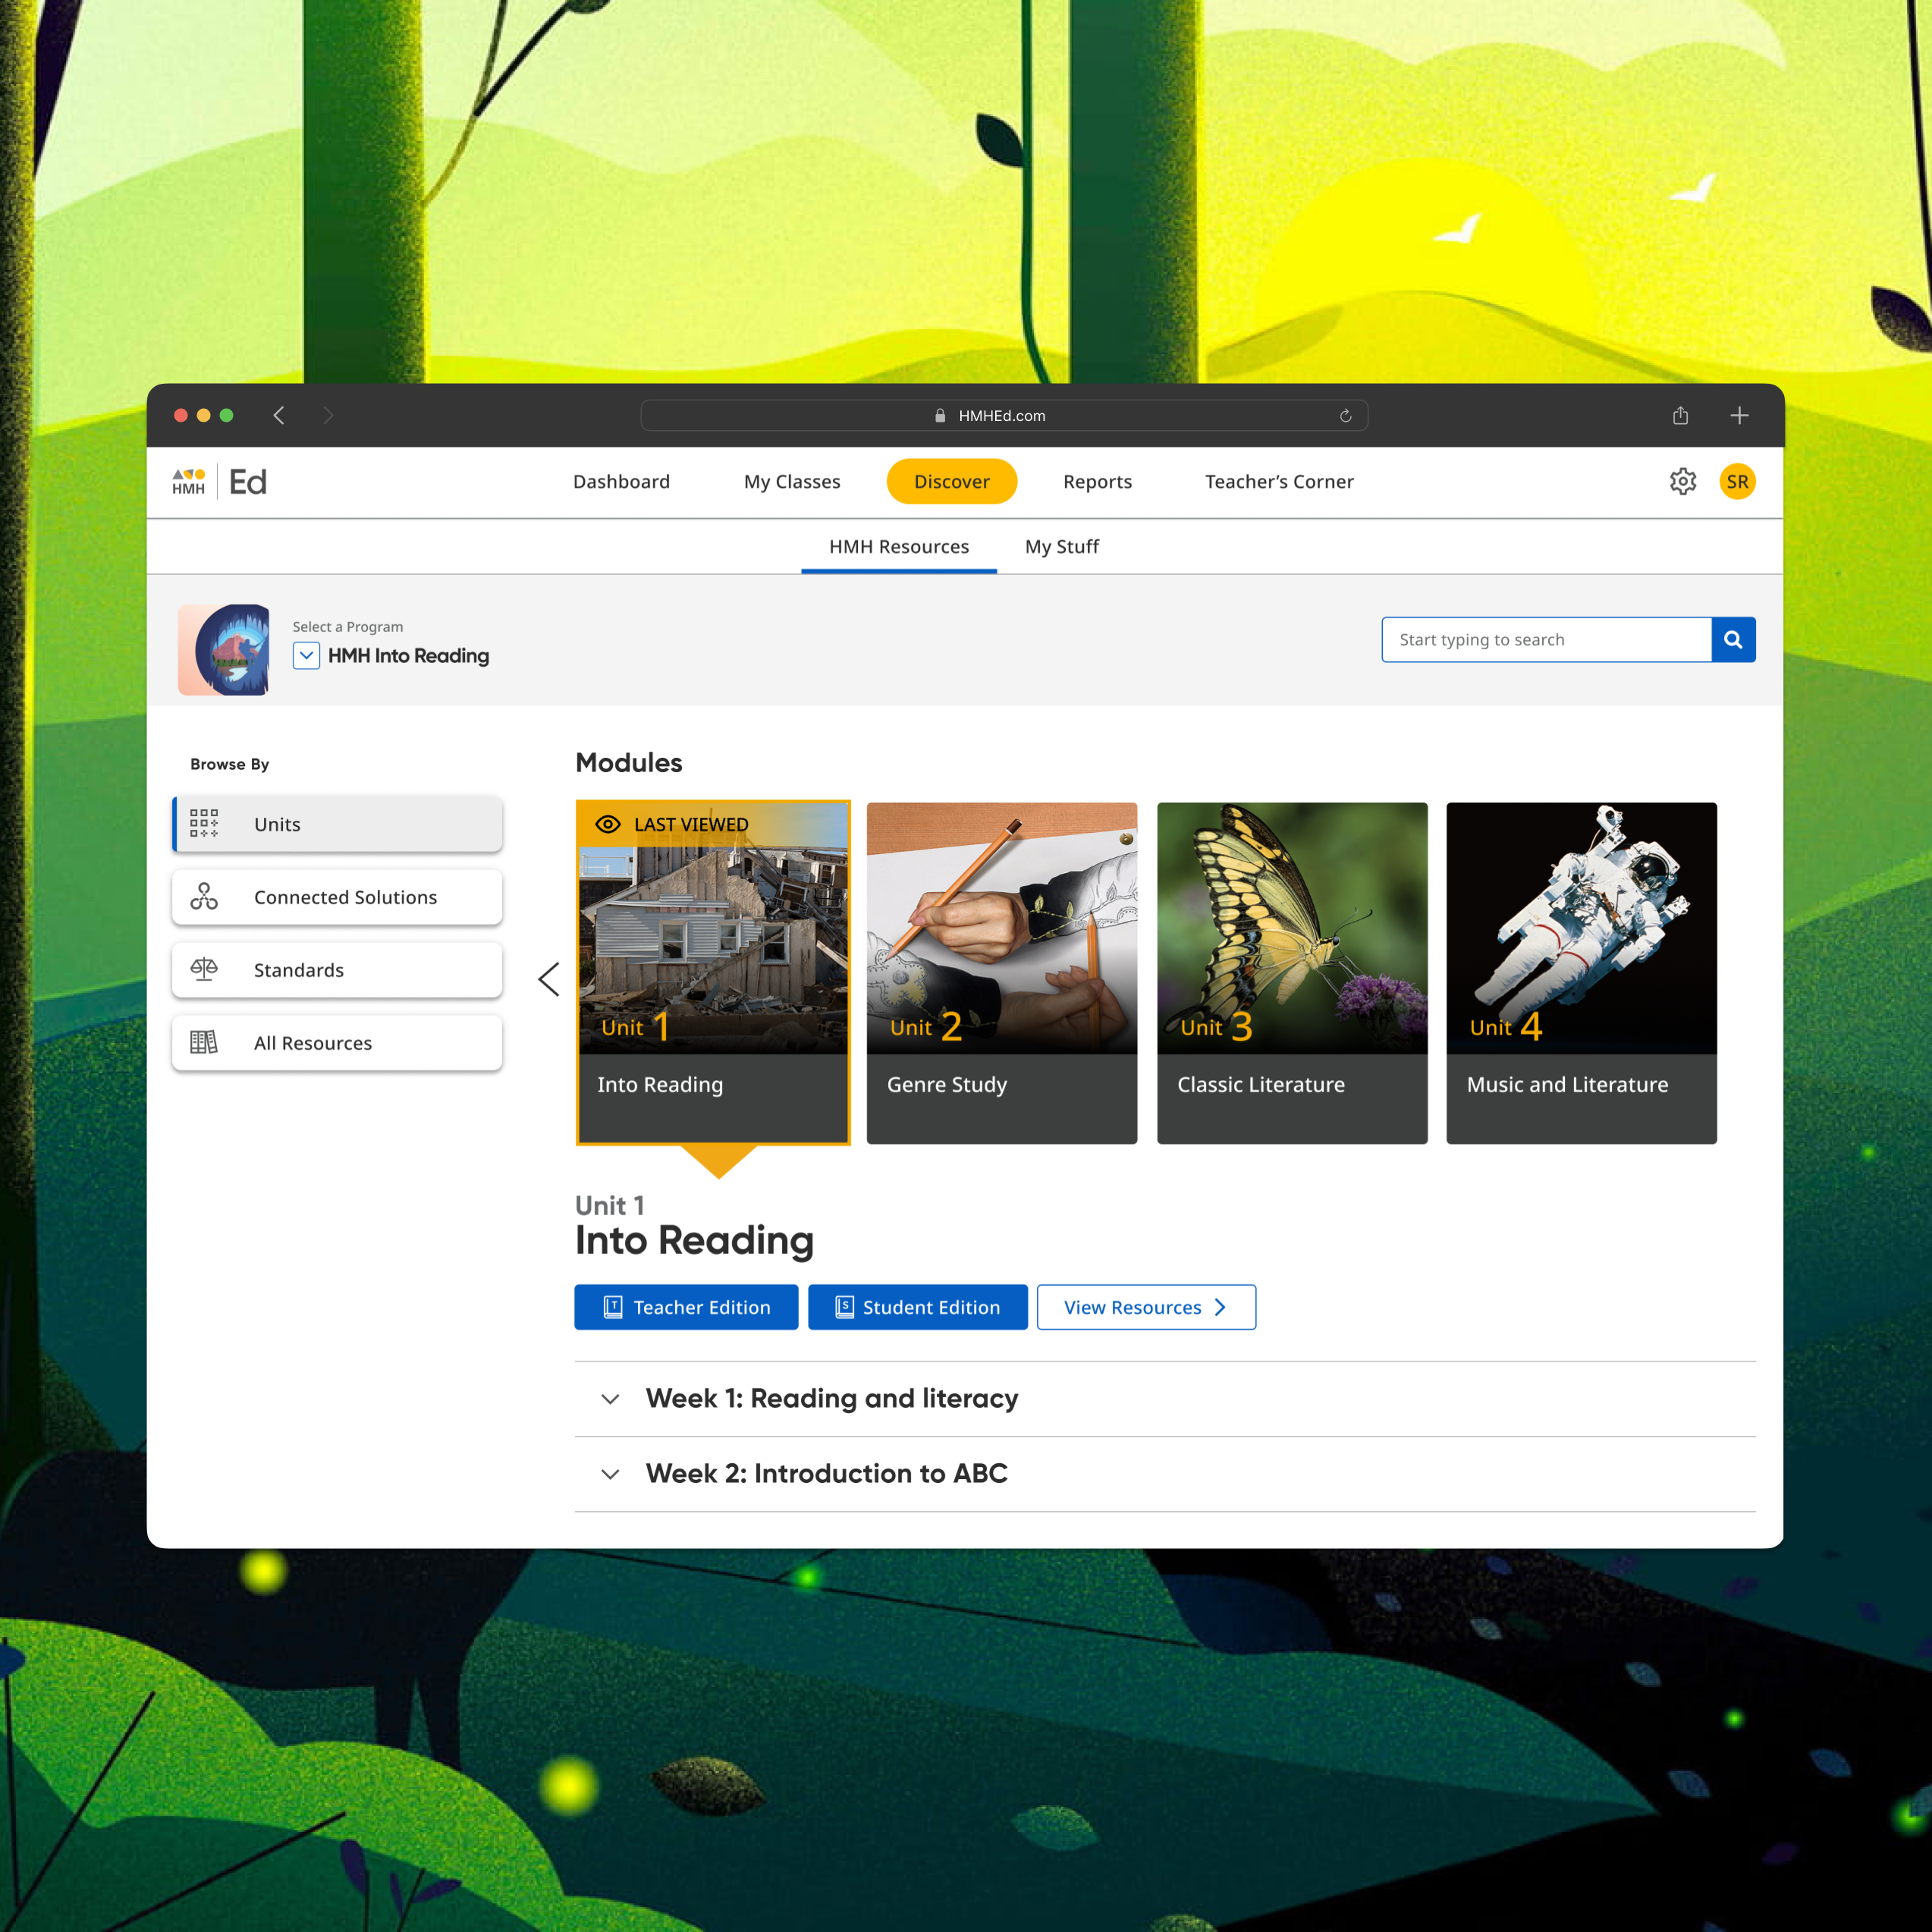1932x1932 pixels.
Task: Browse by Standards
Action: click(x=337, y=970)
